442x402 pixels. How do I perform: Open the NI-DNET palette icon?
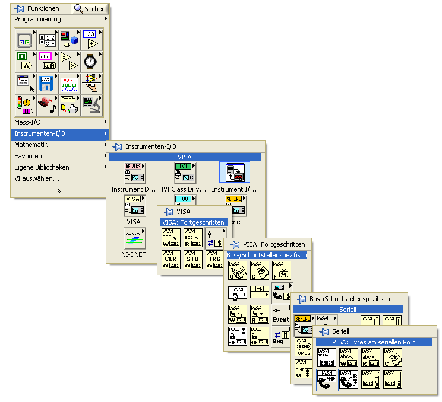pyautogui.click(x=134, y=238)
